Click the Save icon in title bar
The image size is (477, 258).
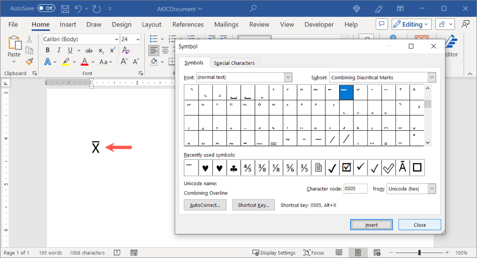65,9
